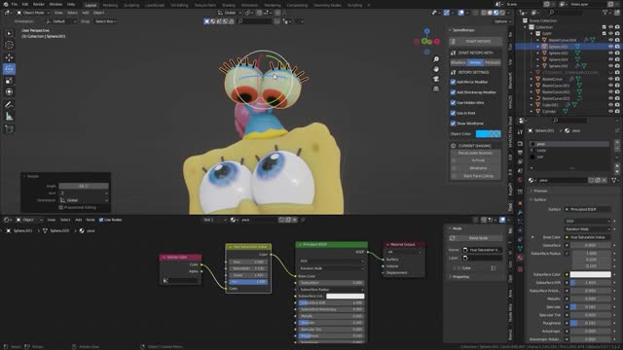Open the File menu

14,4
